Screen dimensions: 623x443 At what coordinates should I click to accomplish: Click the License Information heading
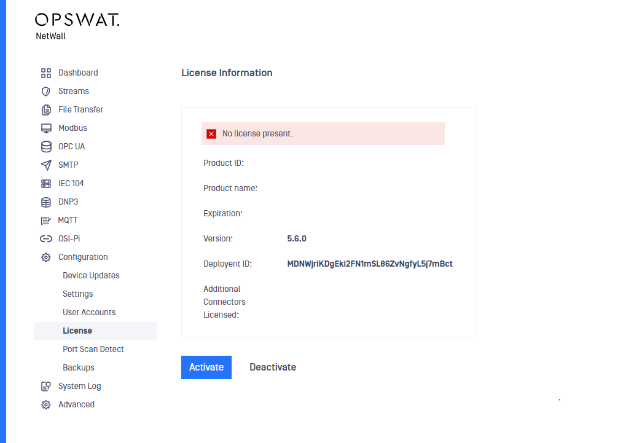pos(227,73)
